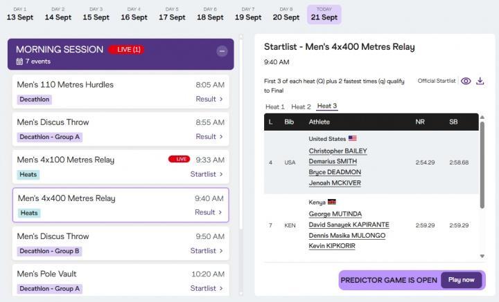Open the Men's 4x100 Relay startlist chevron

click(221, 174)
